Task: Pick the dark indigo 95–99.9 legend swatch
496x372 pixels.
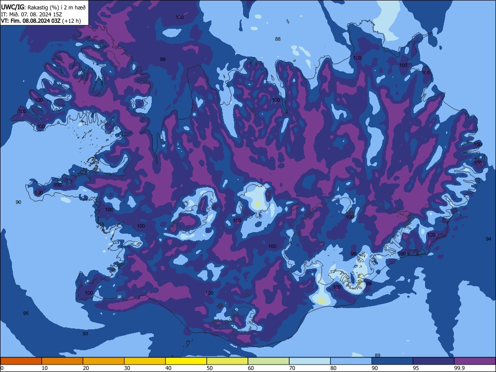Action: pyautogui.click(x=434, y=361)
